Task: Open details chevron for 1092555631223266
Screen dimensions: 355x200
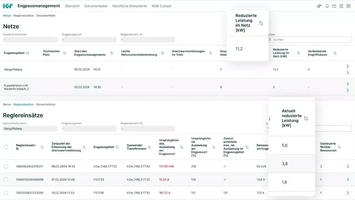Action: tap(348, 193)
